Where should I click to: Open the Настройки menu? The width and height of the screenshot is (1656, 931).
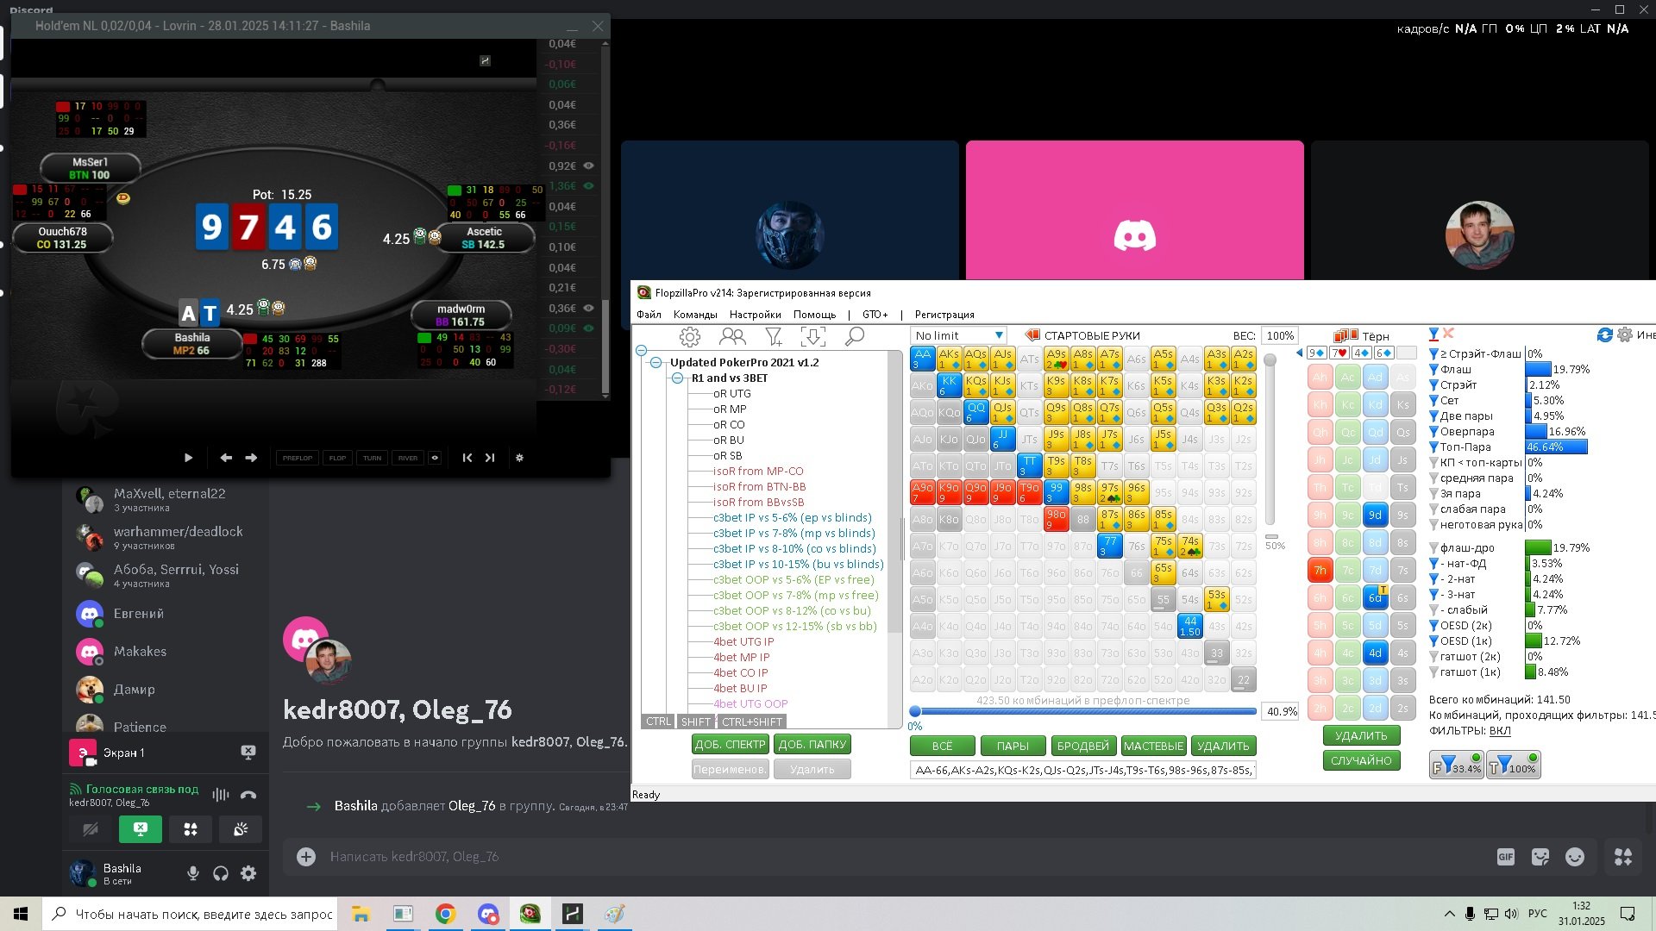pos(755,315)
